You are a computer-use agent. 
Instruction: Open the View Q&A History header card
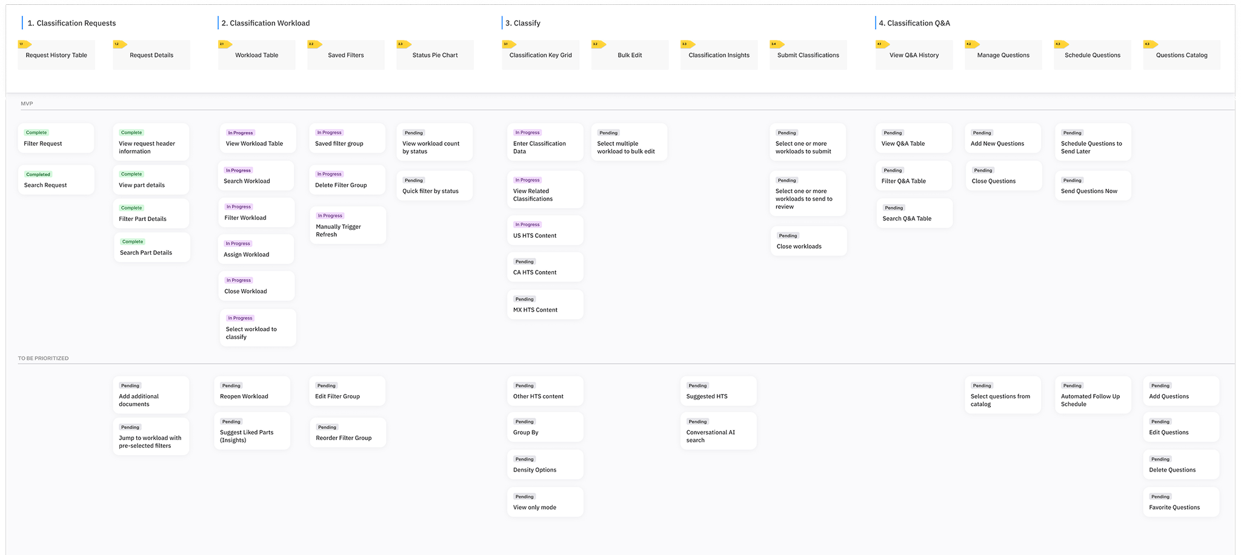(x=914, y=55)
